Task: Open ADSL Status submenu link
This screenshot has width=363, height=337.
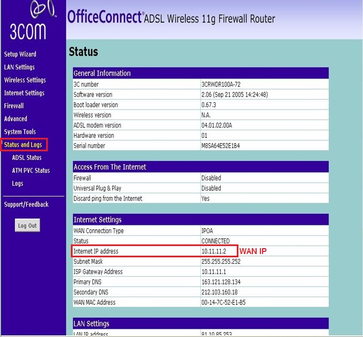Action: point(27,158)
